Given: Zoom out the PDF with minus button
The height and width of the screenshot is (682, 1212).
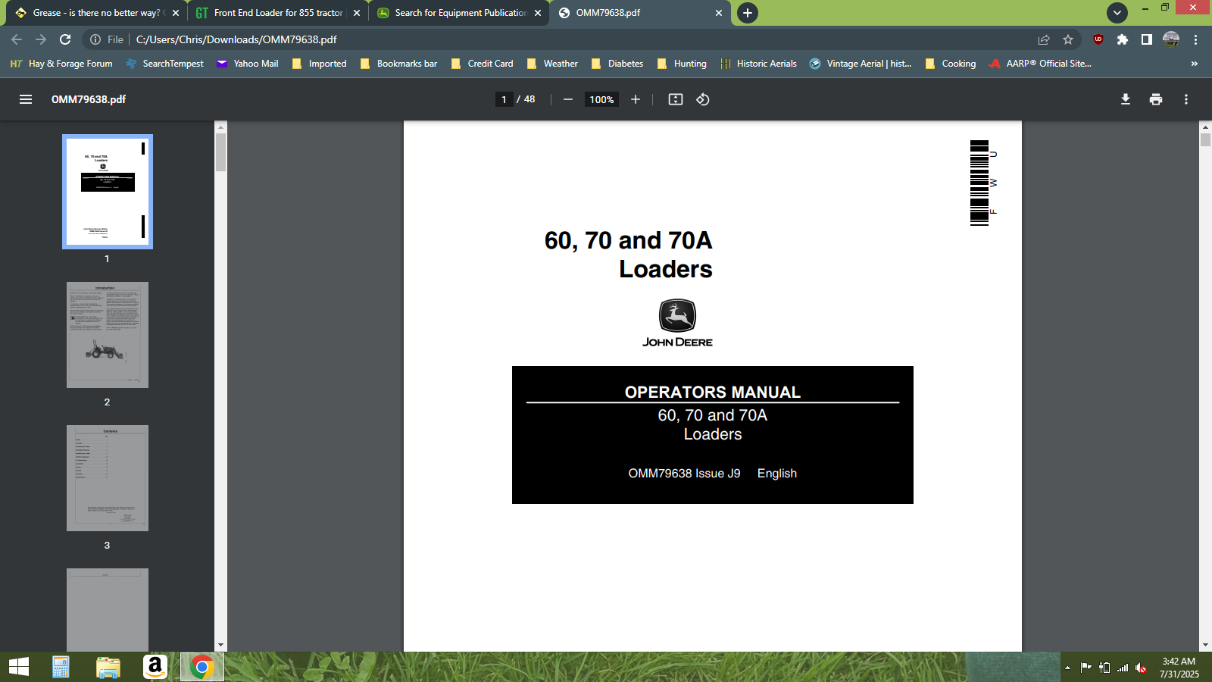Looking at the screenshot, I should [568, 99].
